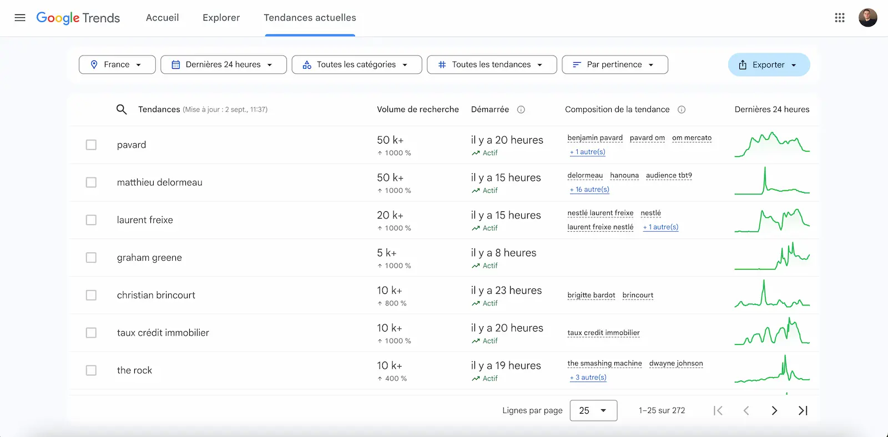This screenshot has height=437, width=888.
Task: Click the laurent freixe nestlé chip
Action: tap(600, 227)
